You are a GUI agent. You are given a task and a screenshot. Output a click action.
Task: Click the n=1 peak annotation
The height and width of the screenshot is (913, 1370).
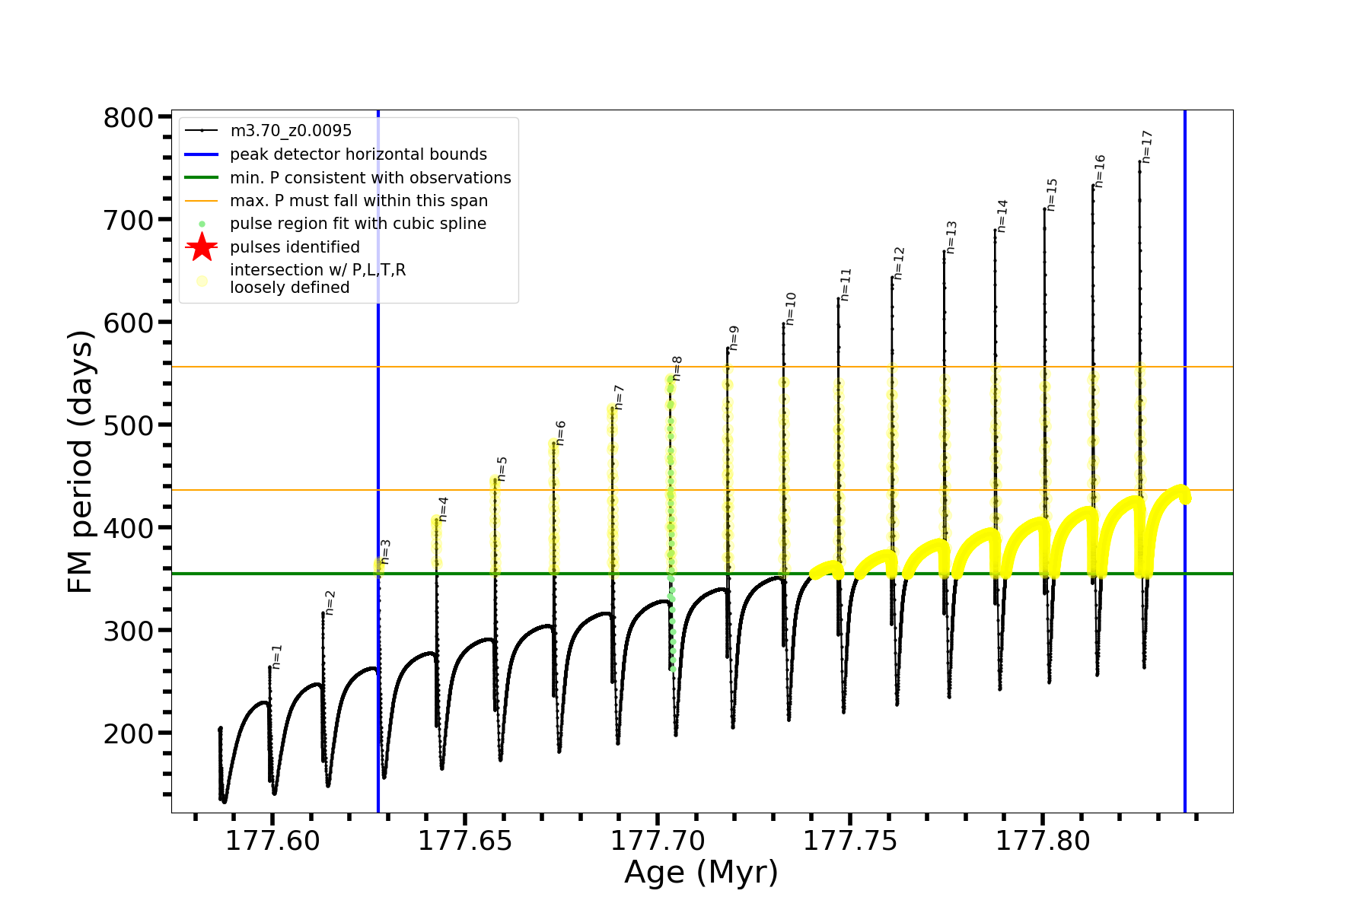(277, 657)
